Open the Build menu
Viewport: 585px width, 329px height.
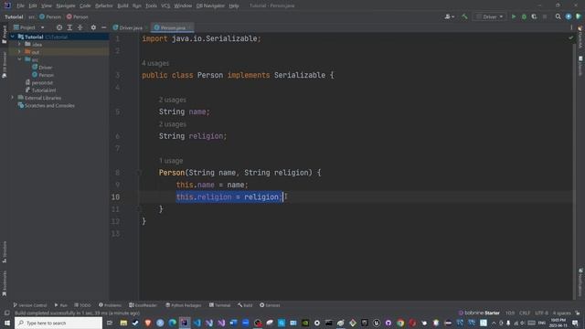122,5
